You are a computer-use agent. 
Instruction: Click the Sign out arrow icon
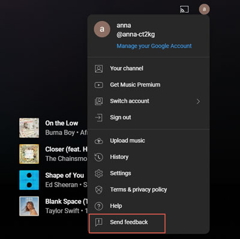click(99, 118)
